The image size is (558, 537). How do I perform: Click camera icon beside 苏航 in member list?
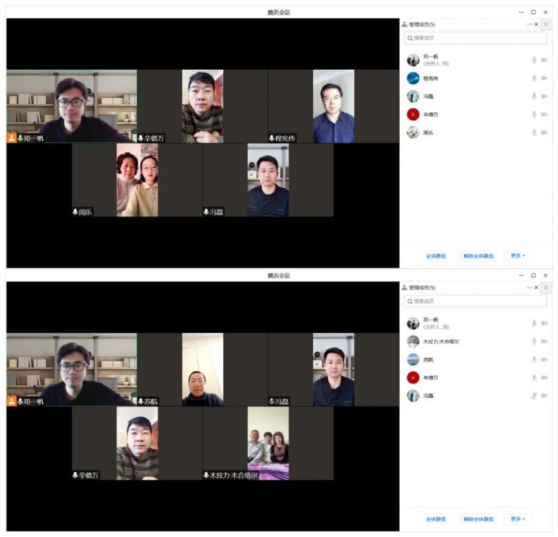(544, 360)
